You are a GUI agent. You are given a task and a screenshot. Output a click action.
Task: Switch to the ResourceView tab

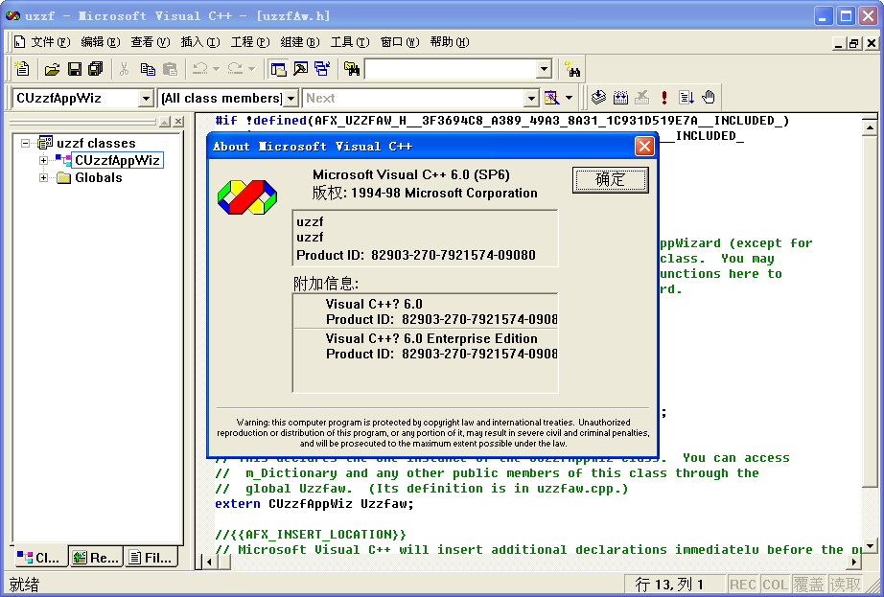click(96, 558)
